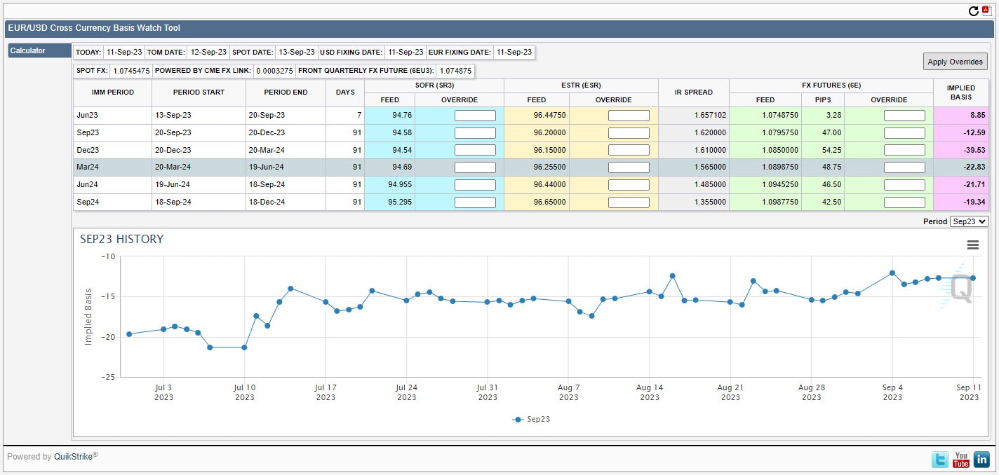Open the YouTube icon link

pyautogui.click(x=960, y=460)
